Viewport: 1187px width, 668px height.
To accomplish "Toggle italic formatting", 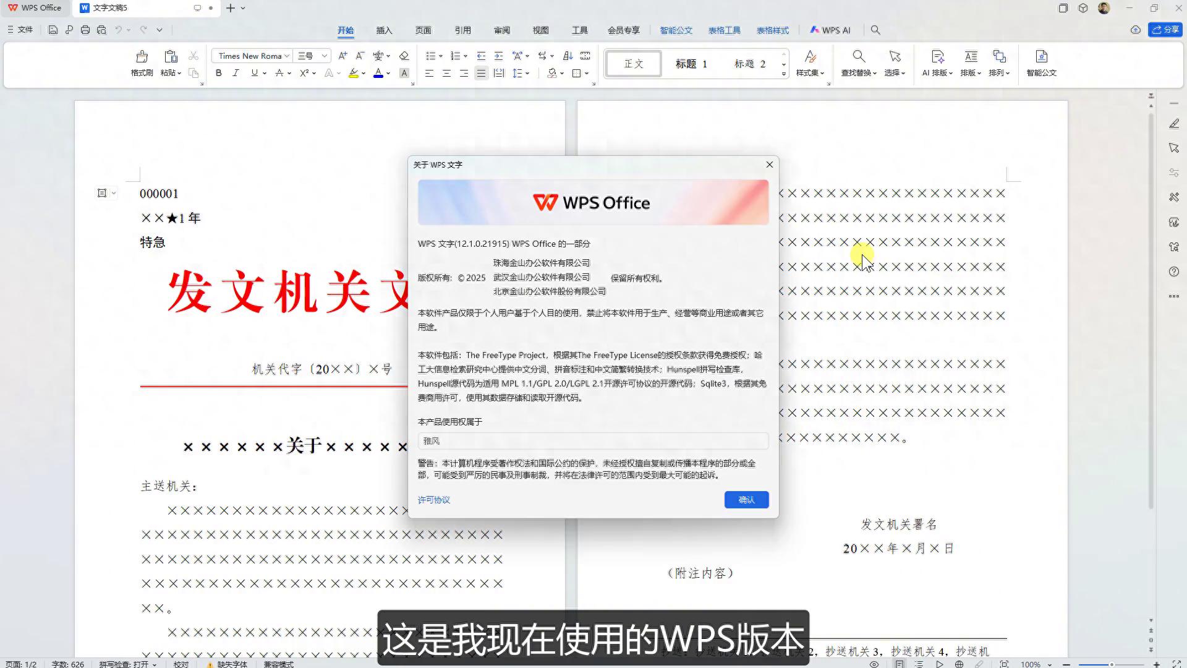I will (x=236, y=73).
